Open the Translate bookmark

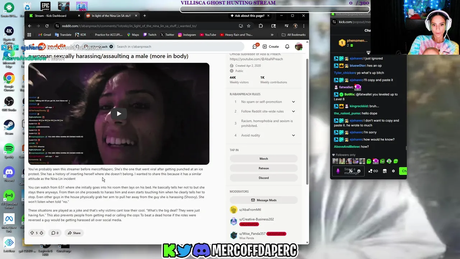pos(63,35)
